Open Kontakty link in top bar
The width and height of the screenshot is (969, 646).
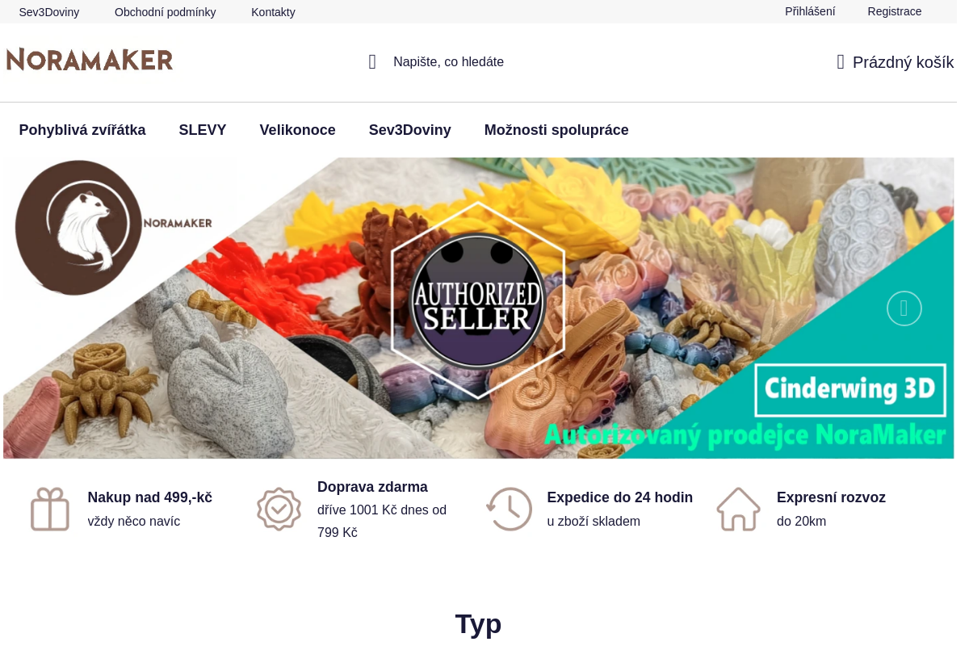(273, 12)
